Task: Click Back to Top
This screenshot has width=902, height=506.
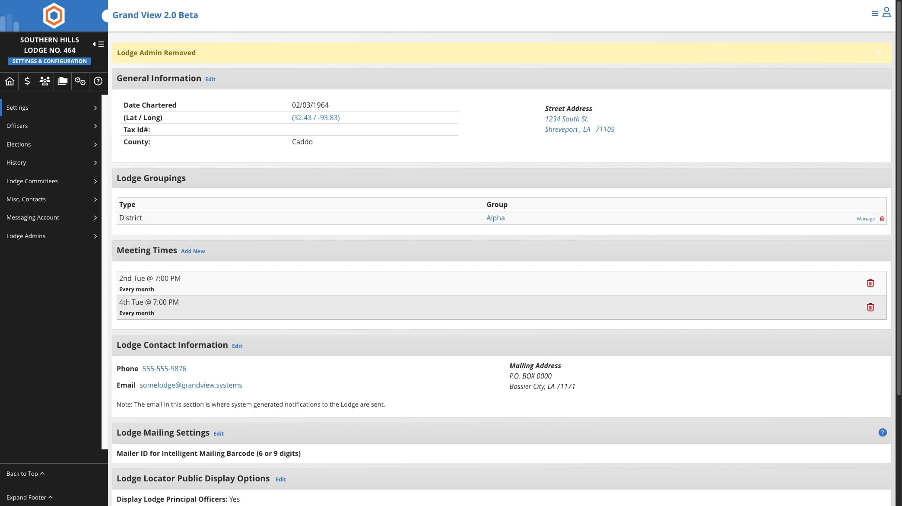Action: click(25, 474)
